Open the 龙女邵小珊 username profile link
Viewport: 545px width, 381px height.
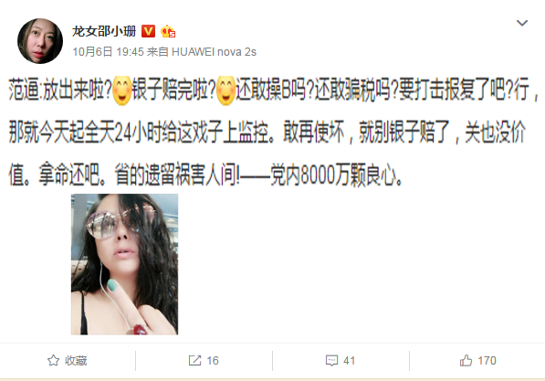click(x=104, y=31)
